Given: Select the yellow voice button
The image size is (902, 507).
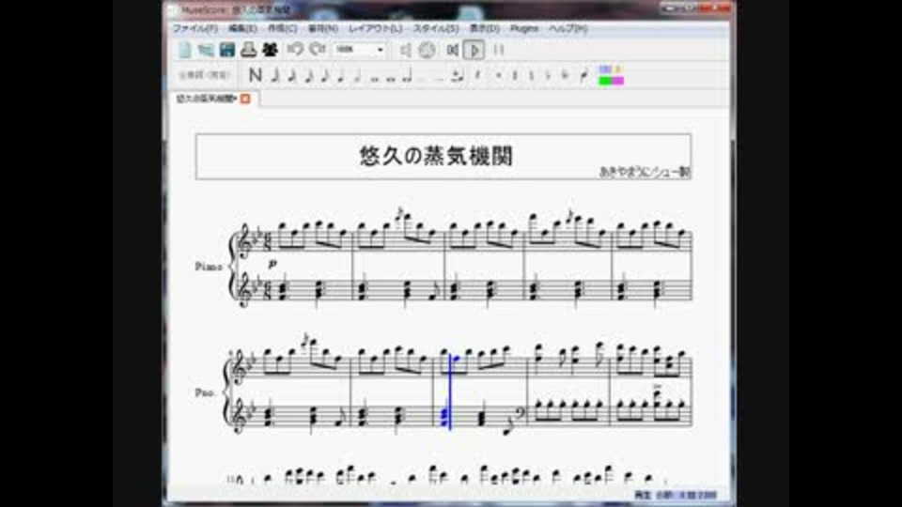Looking at the screenshot, I should (618, 69).
